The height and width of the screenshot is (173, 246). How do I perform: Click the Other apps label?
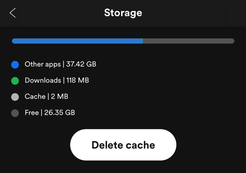pyautogui.click(x=43, y=64)
